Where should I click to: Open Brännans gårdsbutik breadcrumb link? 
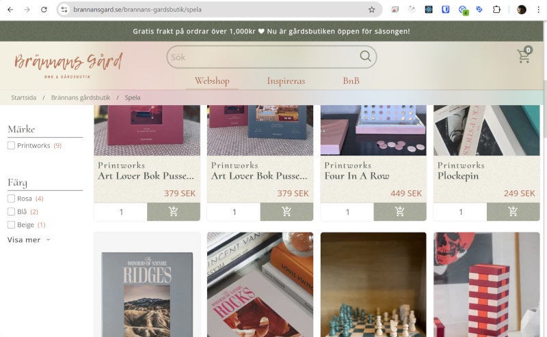(x=81, y=98)
